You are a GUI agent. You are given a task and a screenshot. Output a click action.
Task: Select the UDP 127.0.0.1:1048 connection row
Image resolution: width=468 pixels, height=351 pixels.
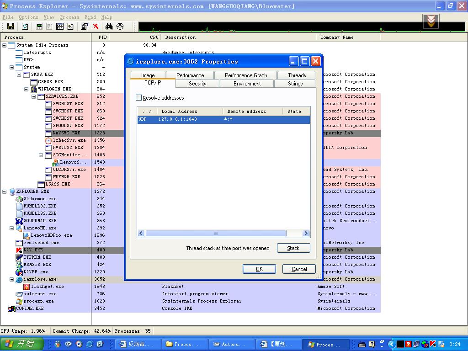223,120
